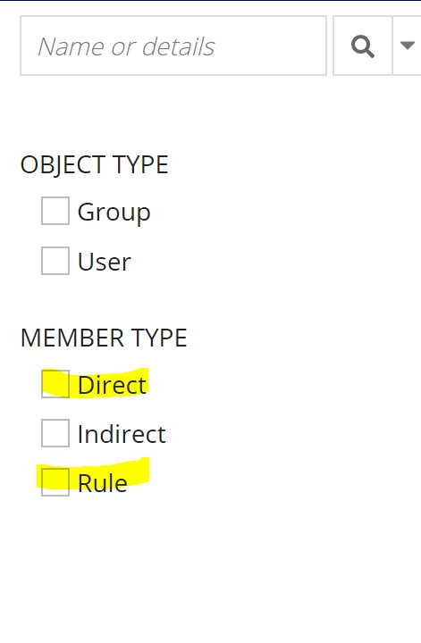Screen dimensions: 421x643
Task: Run search with the magnifier button
Action: pos(363,46)
